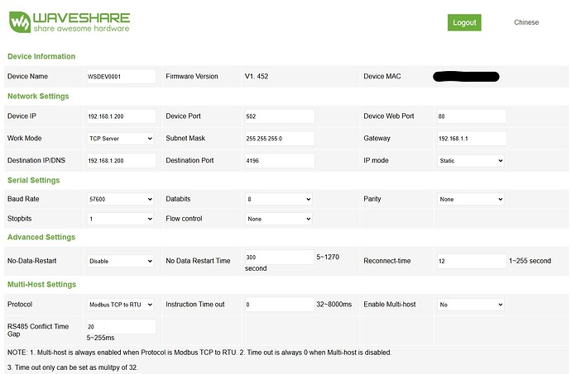Image resolution: width=571 pixels, height=374 pixels.
Task: Focus the Device IP field
Action: pos(121,116)
